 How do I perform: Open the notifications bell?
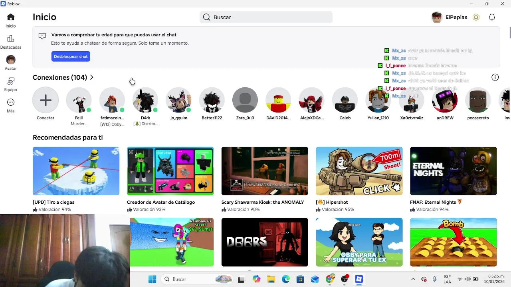(x=492, y=17)
